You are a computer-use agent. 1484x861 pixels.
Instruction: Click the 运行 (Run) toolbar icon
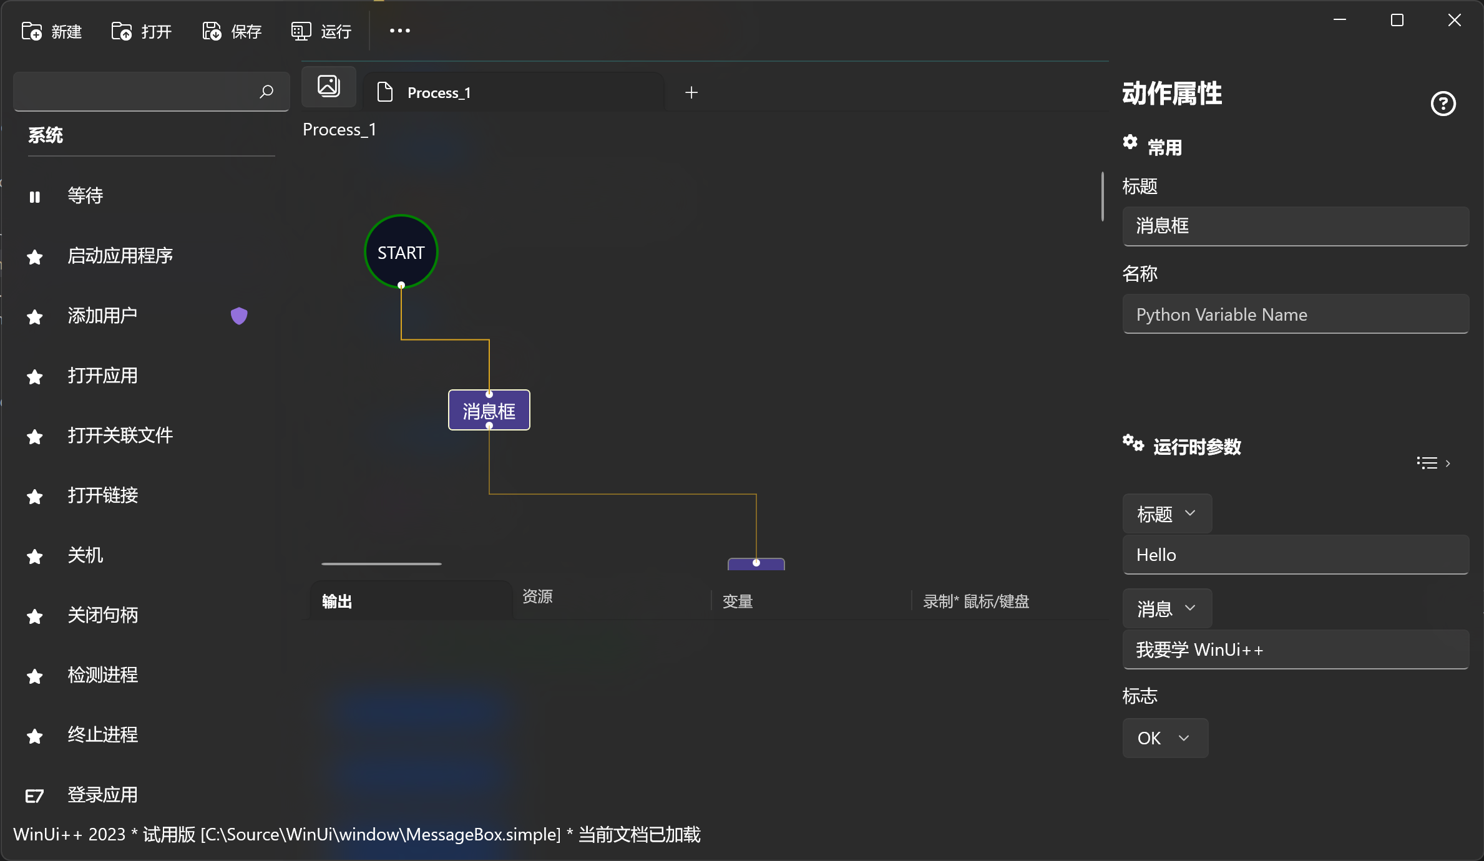point(300,31)
